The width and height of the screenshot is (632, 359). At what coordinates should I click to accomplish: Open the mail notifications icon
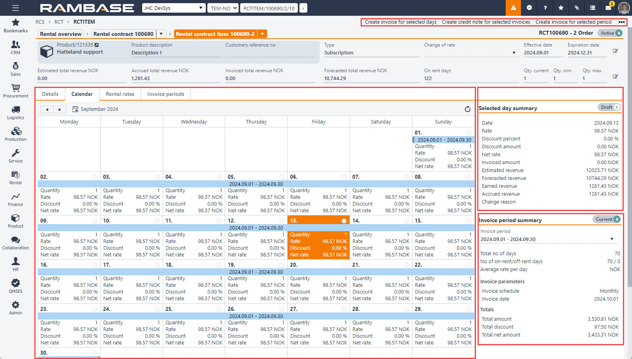pyautogui.click(x=608, y=8)
